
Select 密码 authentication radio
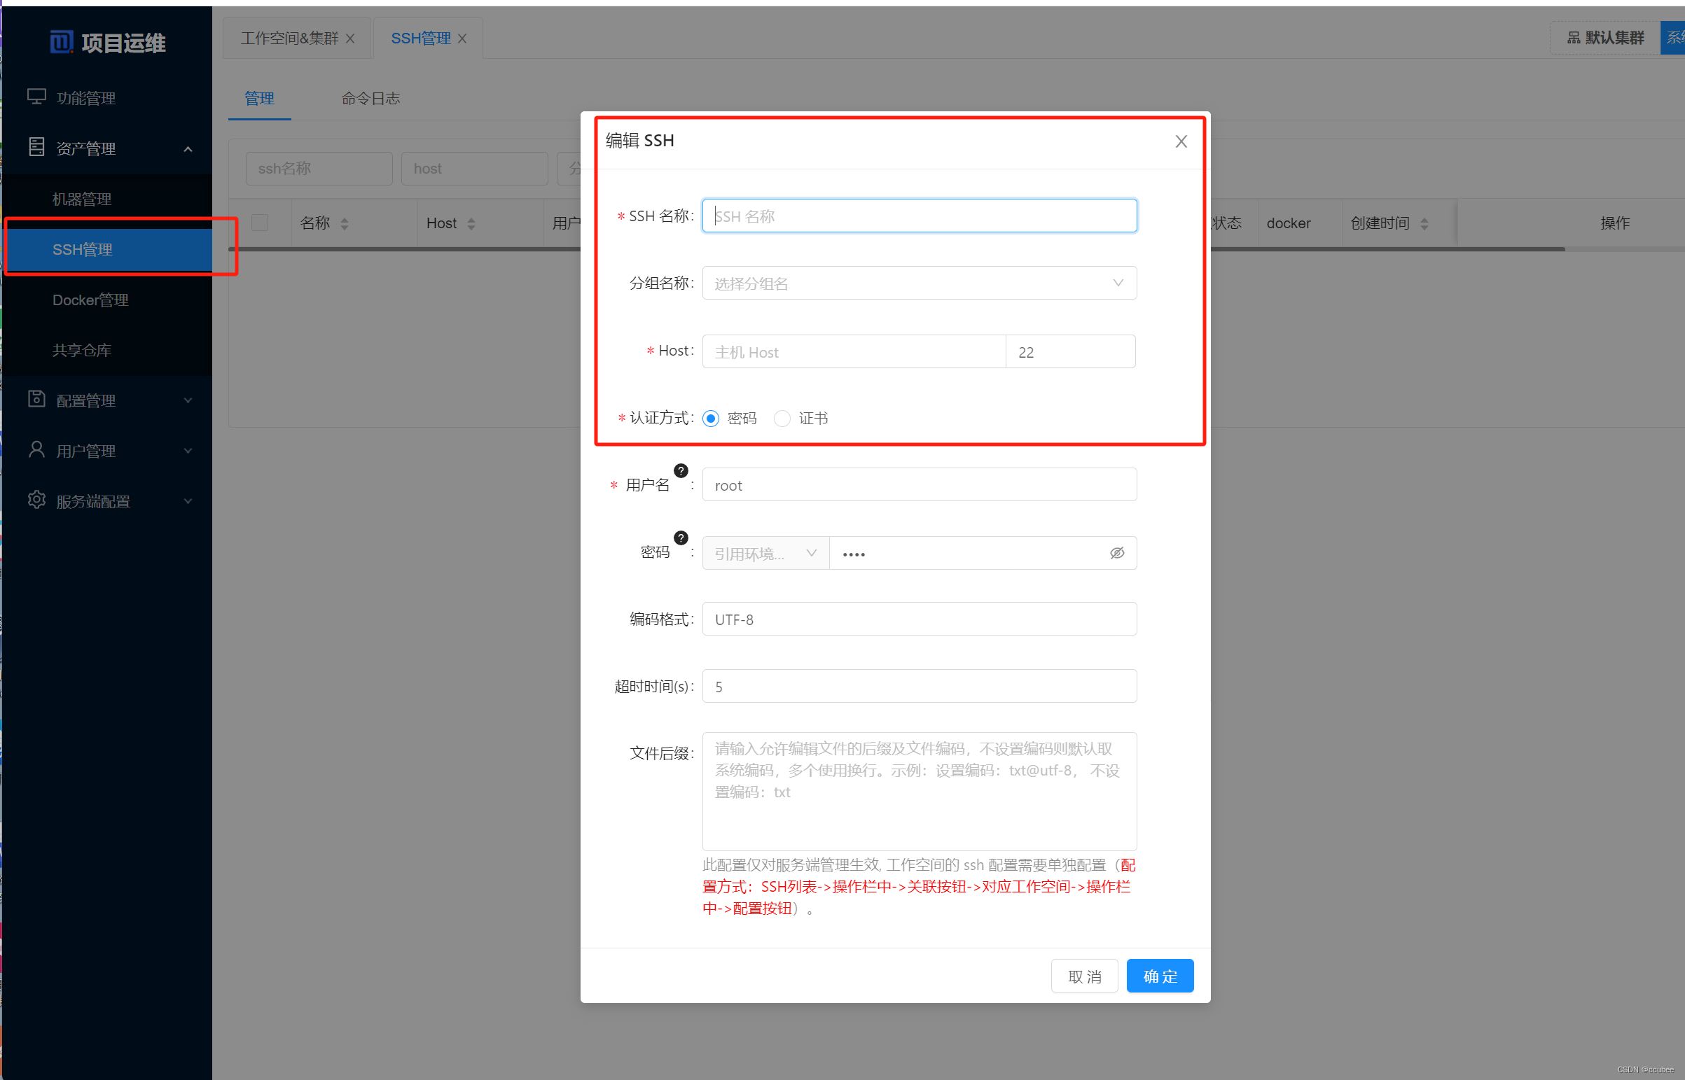pyautogui.click(x=711, y=419)
